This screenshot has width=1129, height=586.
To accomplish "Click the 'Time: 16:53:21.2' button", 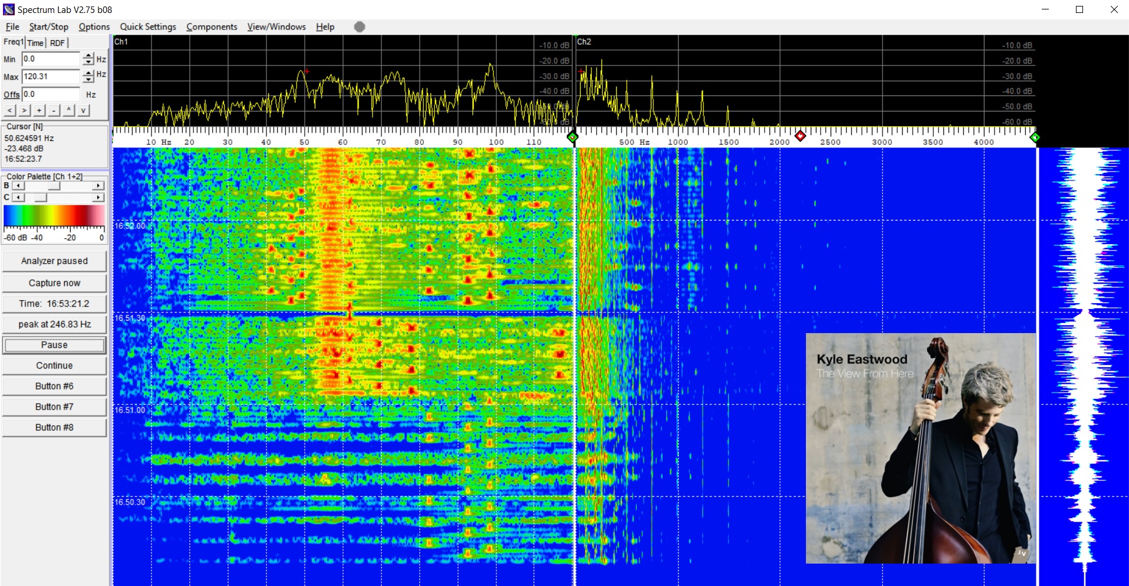I will pos(54,304).
